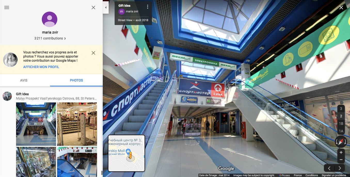Open the gym equipment photo thumbnail

coord(36,162)
